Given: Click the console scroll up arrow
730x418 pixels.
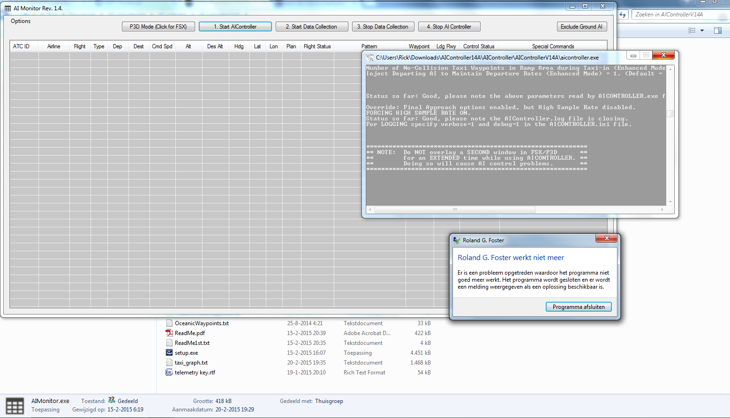Looking at the screenshot, I should point(670,69).
